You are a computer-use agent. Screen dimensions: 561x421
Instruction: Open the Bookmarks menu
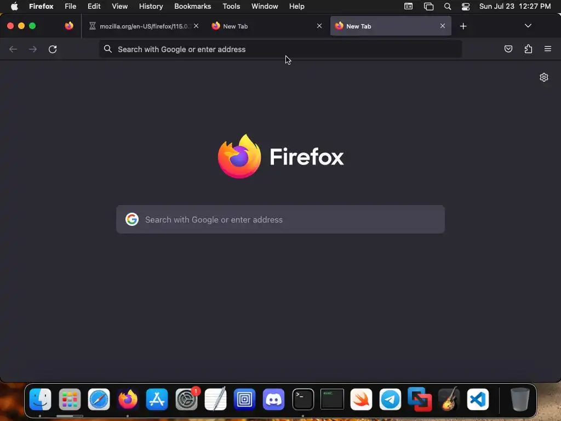pyautogui.click(x=192, y=6)
